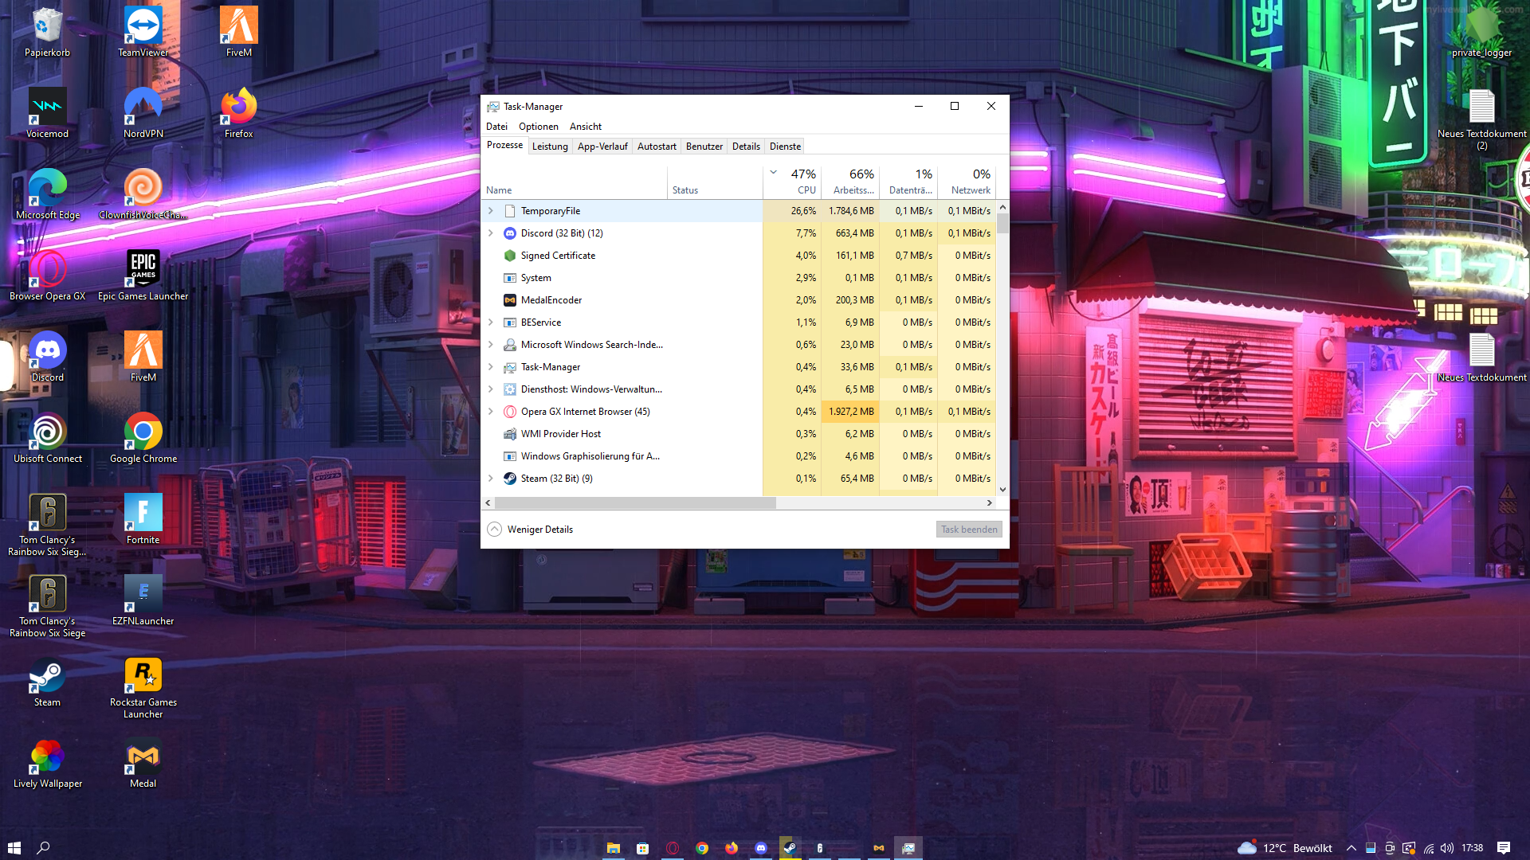Collapse view with Weniger Details
Viewport: 1530px width, 860px height.
click(x=530, y=530)
